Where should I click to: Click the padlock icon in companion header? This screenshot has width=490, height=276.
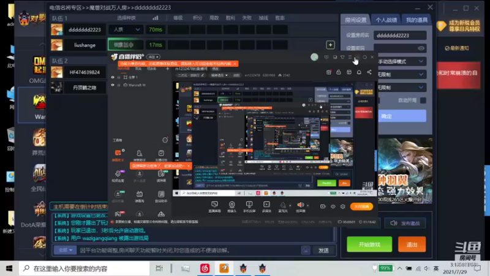339,72
